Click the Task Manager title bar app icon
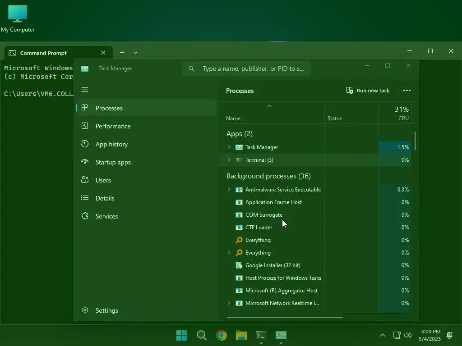The image size is (462, 346). (85, 68)
